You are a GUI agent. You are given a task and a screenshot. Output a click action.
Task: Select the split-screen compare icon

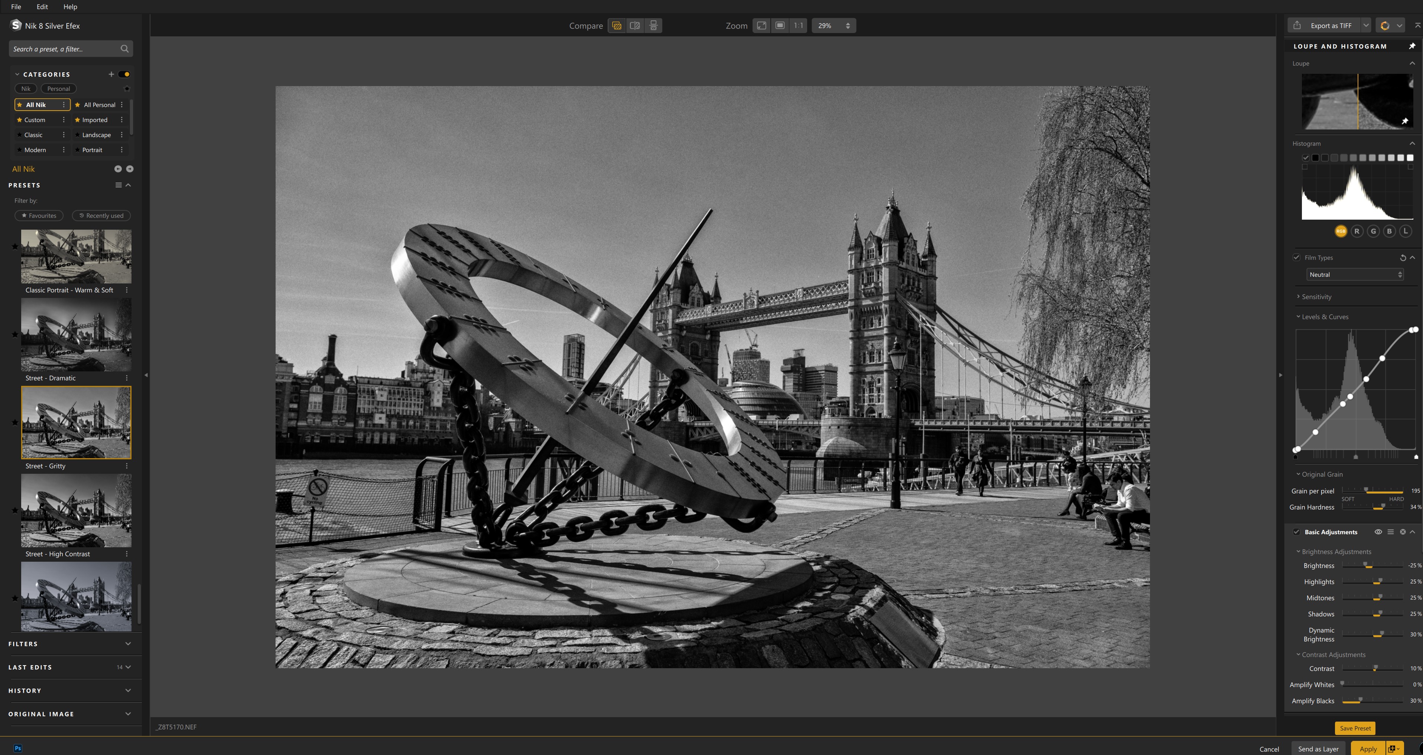click(653, 25)
